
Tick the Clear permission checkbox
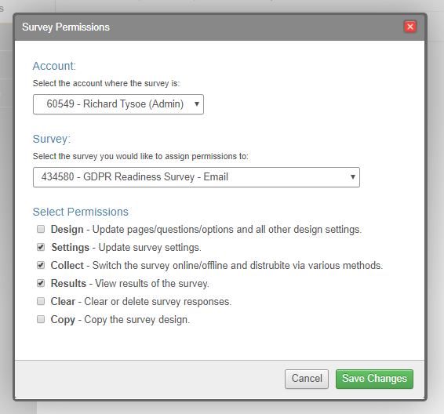[x=41, y=301]
